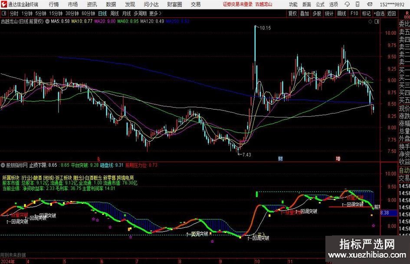Screen dimensions: 410x264
Task: Click the 增 marker on the chart
Action: 338,158
